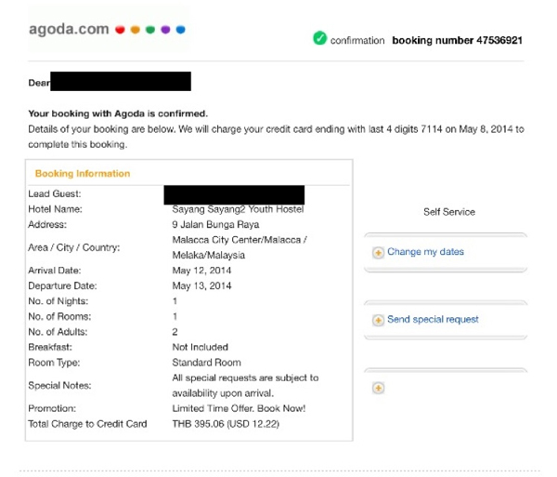Image resolution: width=557 pixels, height=477 pixels.
Task: Click the Limited Time Offer promotion text
Action: pyautogui.click(x=239, y=408)
